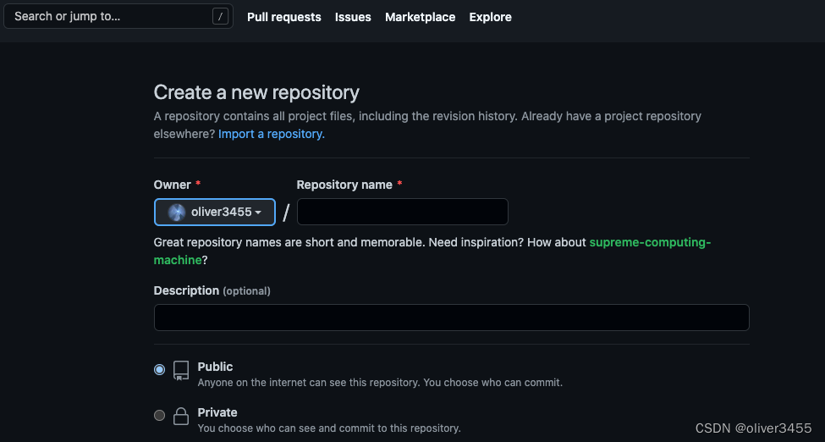Select the Public visibility radio button
Image resolution: width=825 pixels, height=442 pixels.
point(160,369)
